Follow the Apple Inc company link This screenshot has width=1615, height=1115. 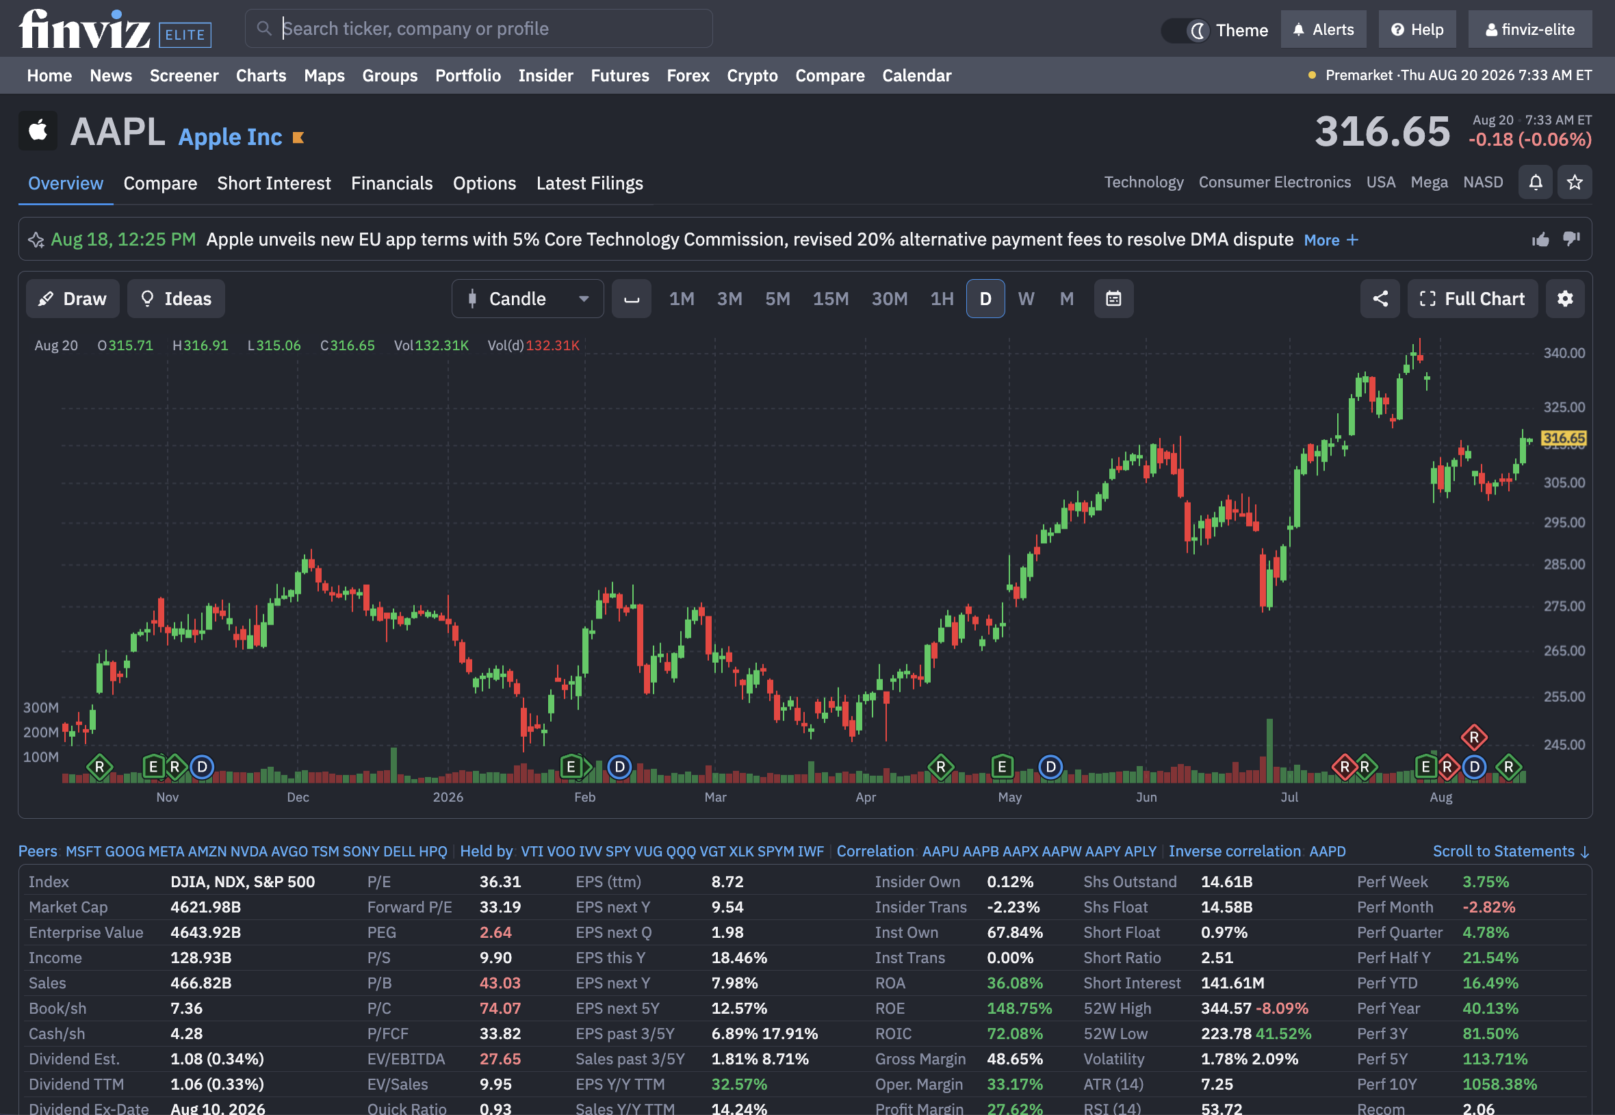pyautogui.click(x=230, y=137)
